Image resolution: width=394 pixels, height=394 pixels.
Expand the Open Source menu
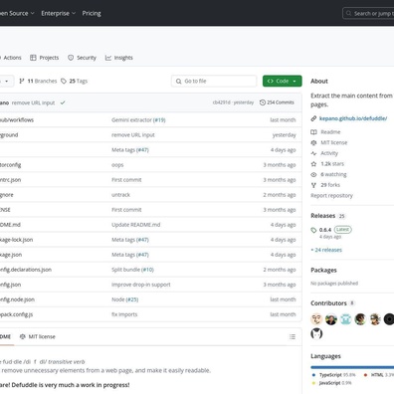point(17,13)
